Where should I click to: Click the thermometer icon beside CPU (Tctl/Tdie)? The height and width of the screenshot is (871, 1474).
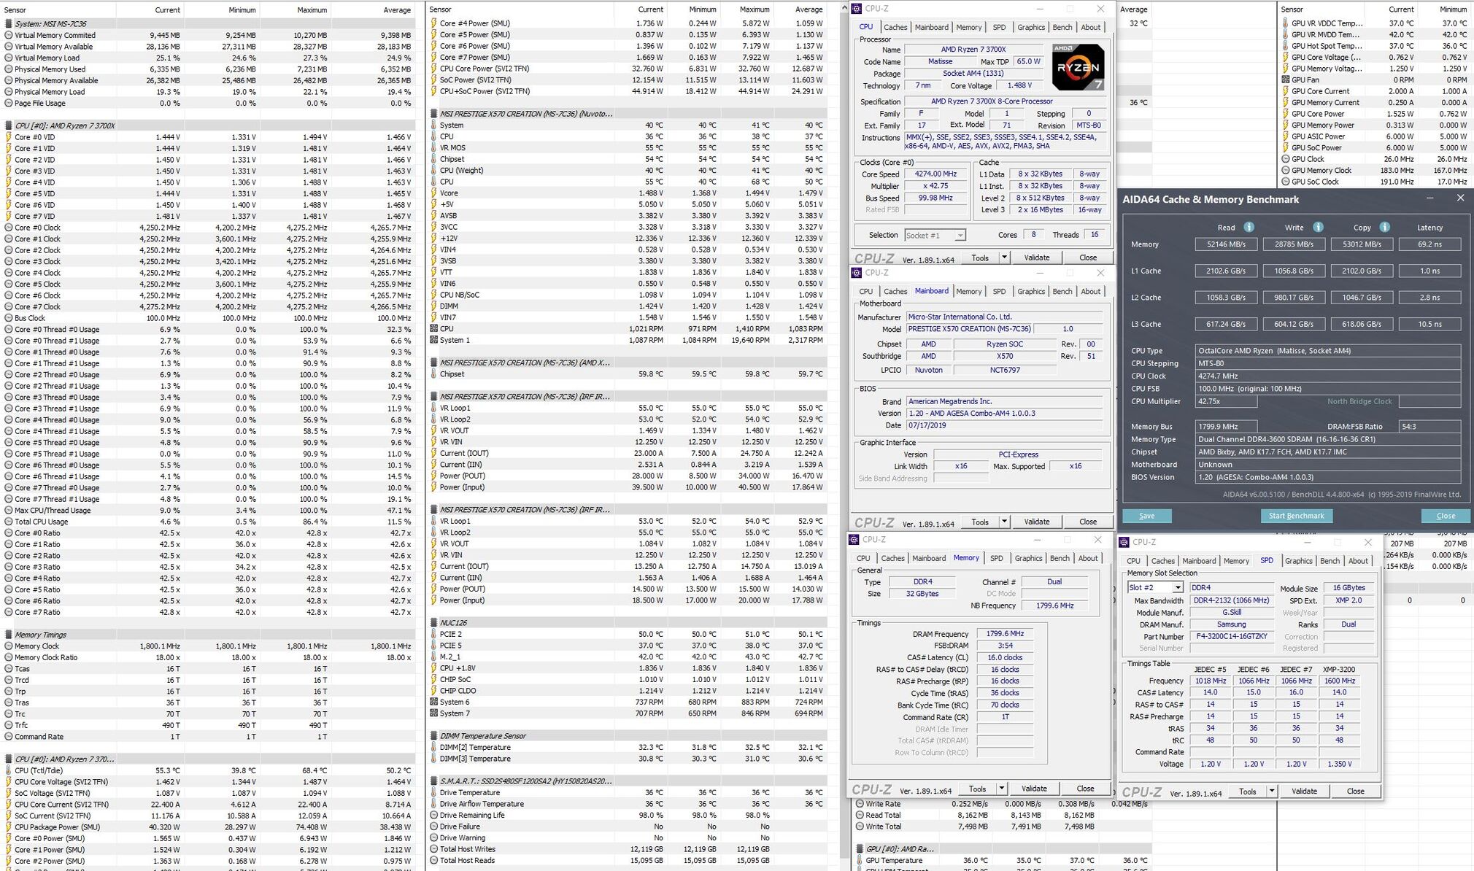[x=9, y=770]
